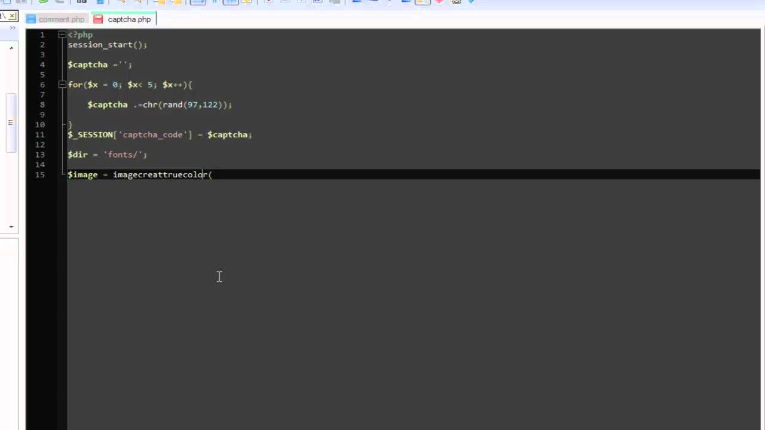Click the $_SESSION['captcha_code'] assignment line
Image resolution: width=765 pixels, height=430 pixels.
[160, 134]
